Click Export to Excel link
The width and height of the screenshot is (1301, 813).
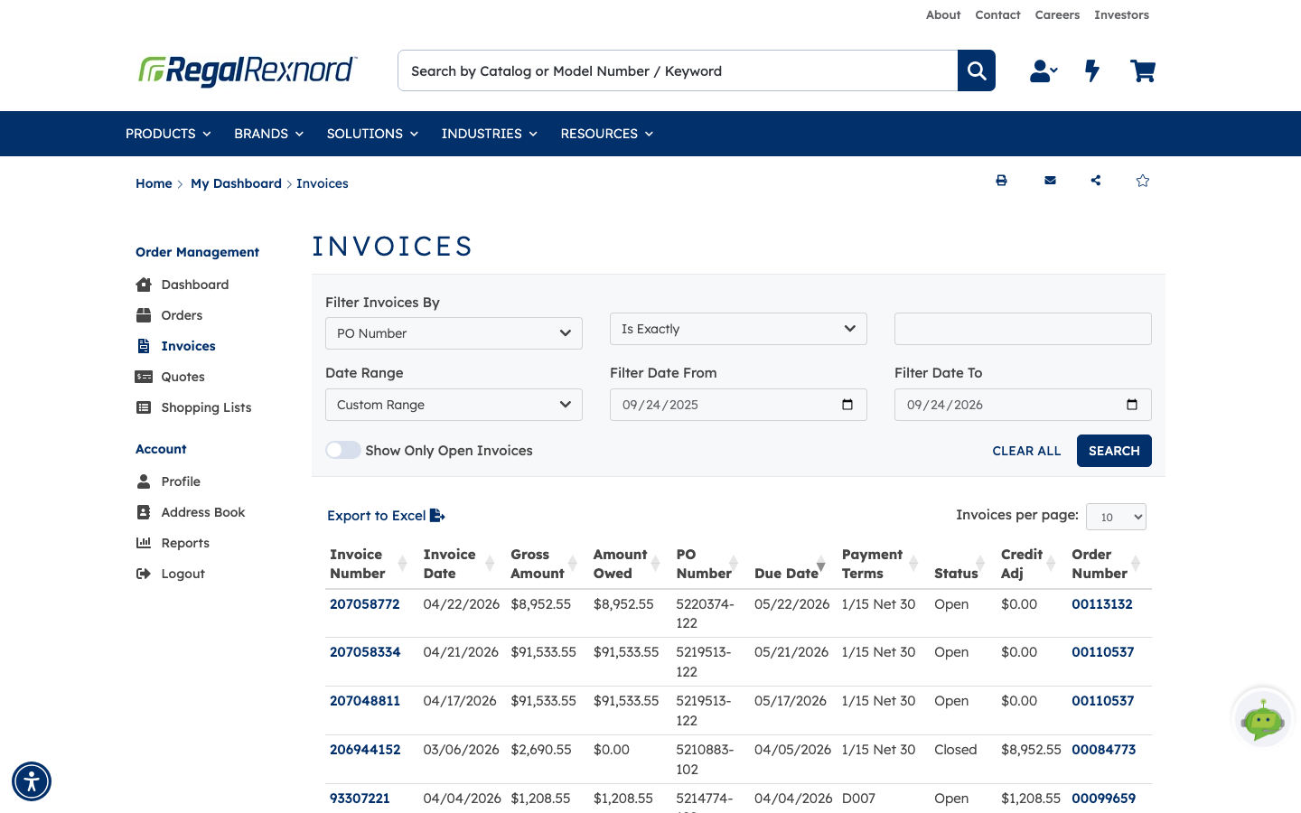pos(386,516)
